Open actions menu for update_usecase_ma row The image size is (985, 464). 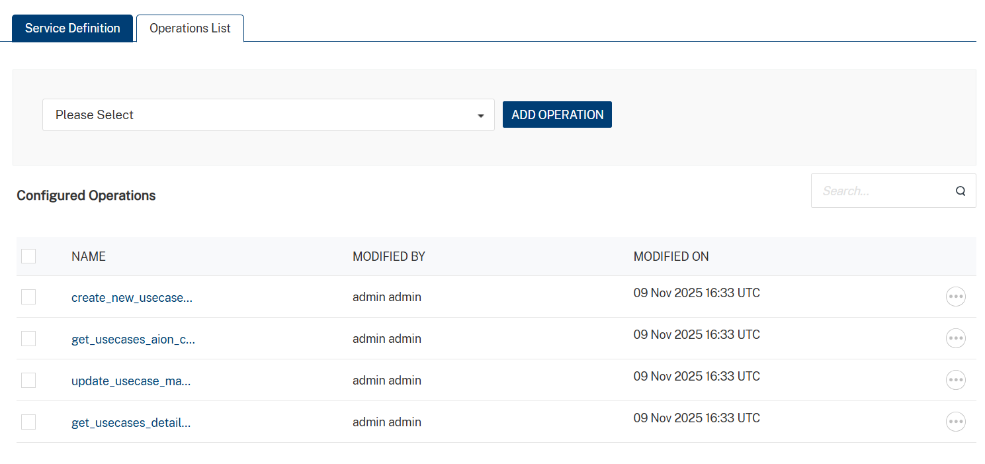[x=955, y=380]
